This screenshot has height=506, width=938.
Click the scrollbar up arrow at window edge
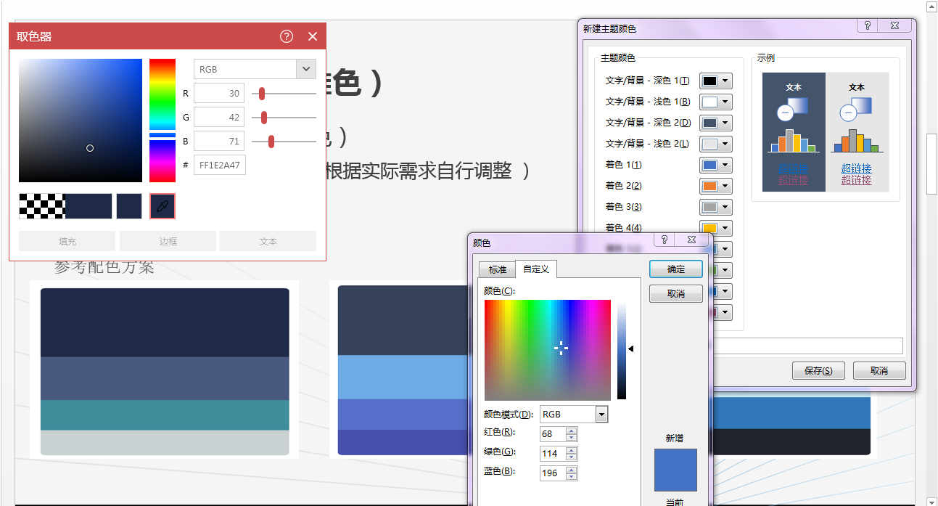pos(931,6)
